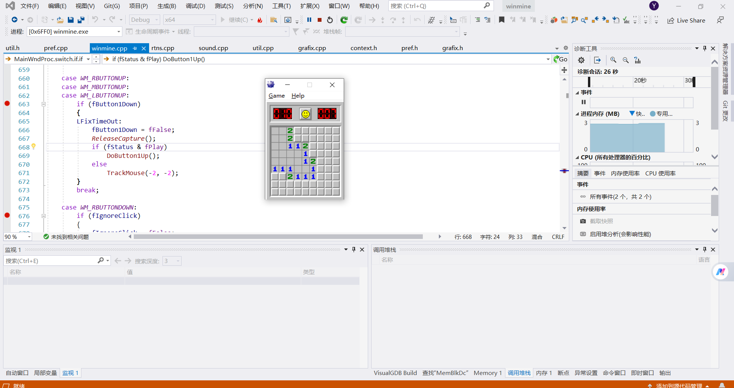Image resolution: width=734 pixels, height=388 pixels.
Task: Pause debugging with the break-all icon
Action: tap(309, 19)
